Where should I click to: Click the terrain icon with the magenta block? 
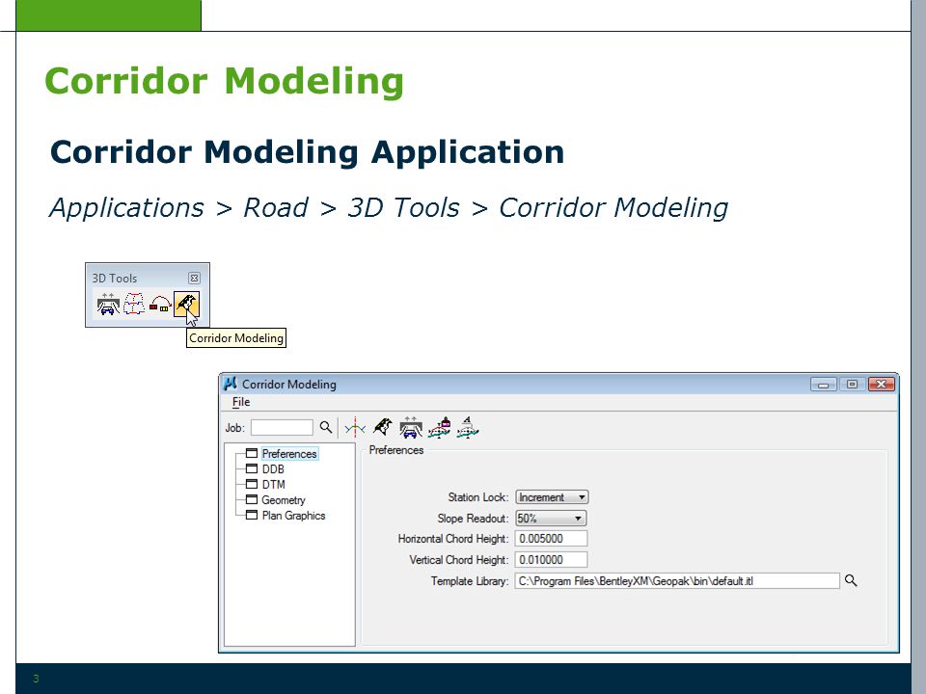point(440,427)
